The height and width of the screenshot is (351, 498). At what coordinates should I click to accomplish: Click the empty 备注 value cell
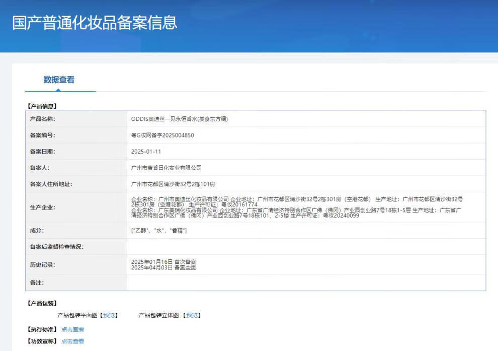tap(306, 283)
